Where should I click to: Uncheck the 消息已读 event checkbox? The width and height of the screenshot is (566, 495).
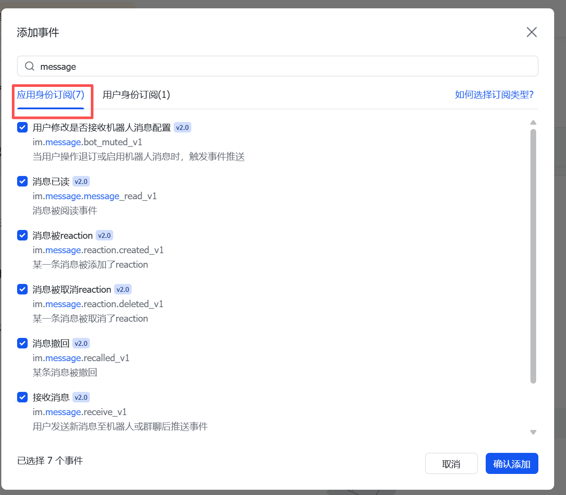point(22,181)
